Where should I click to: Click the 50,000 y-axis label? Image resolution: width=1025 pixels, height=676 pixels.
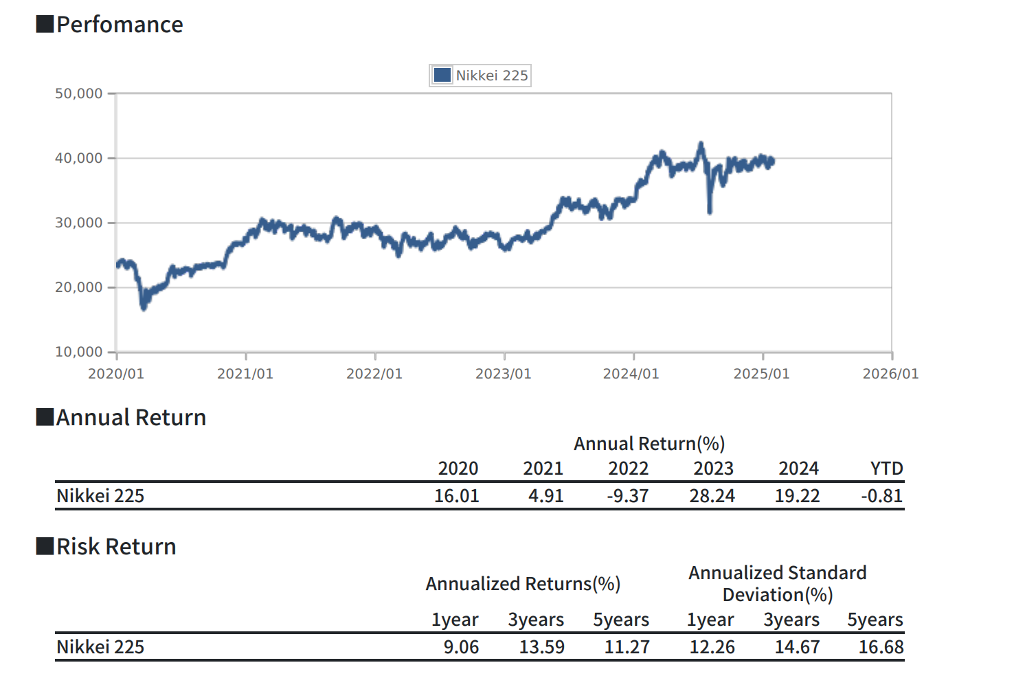coord(79,93)
